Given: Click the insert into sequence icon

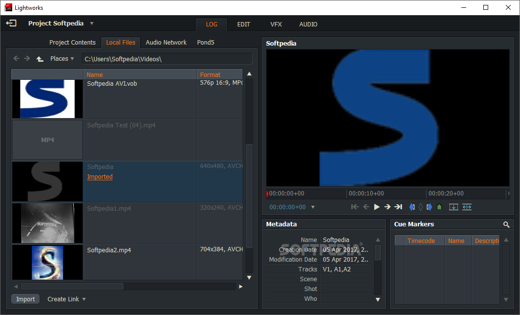Looking at the screenshot, I should (x=453, y=207).
